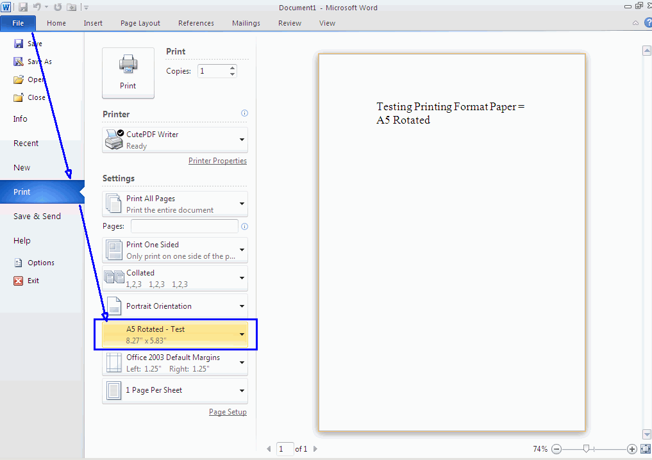Expand the A5 Rotated - Test paper size dropdown
The width and height of the screenshot is (652, 460).
click(x=242, y=334)
